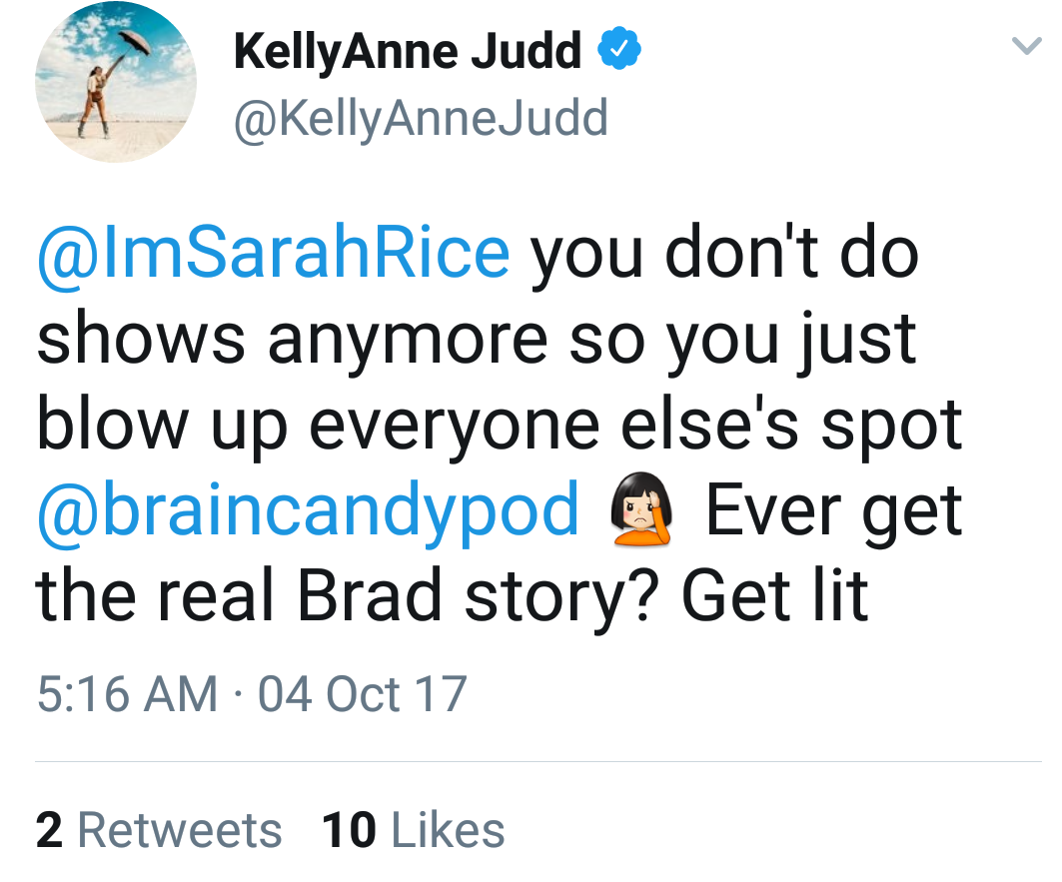The height and width of the screenshot is (882, 1062).
Task: View the 10 Likes list
Action: (414, 830)
